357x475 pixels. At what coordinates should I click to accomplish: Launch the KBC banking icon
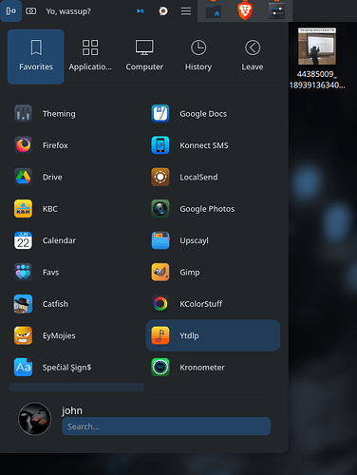pos(23,209)
